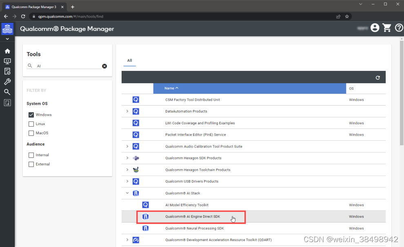Image resolution: width=404 pixels, height=247 pixels.
Task: Uncheck the Windows filter checkbox
Action: [31, 115]
